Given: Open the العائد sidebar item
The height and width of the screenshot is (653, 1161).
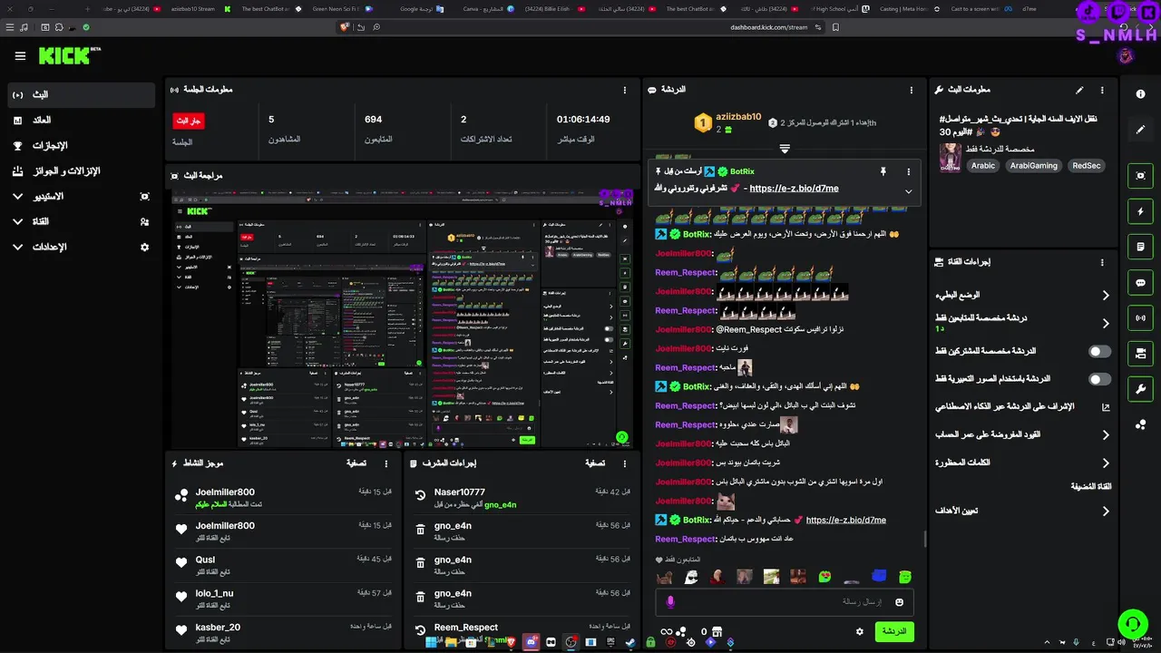Looking at the screenshot, I should click(x=82, y=120).
